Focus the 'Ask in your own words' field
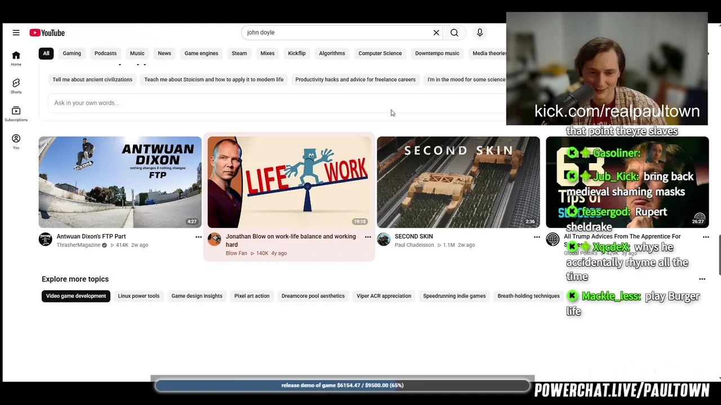This screenshot has width=721, height=405. point(276,103)
